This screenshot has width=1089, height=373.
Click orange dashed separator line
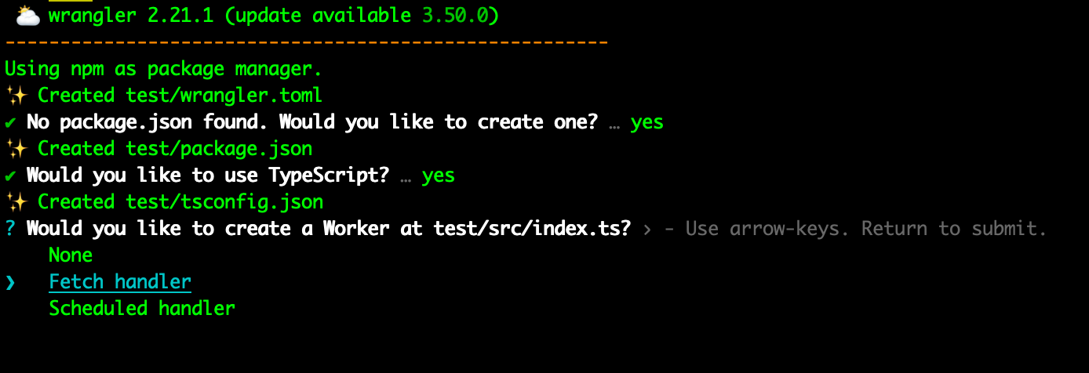[x=306, y=42]
